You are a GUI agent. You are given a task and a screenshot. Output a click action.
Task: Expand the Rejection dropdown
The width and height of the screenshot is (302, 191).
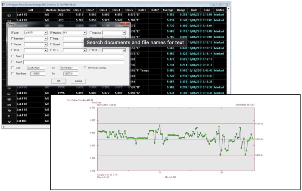coord(46,39)
